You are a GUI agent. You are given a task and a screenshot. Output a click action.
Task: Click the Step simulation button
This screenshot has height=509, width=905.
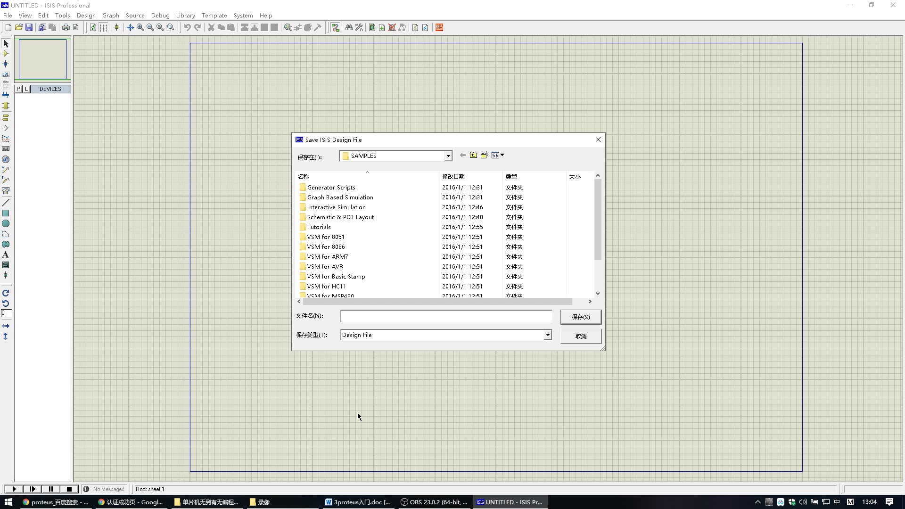click(x=32, y=489)
